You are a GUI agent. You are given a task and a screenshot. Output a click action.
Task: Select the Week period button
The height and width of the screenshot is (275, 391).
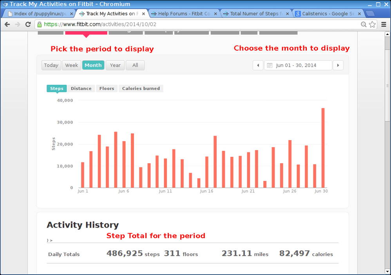(72, 65)
